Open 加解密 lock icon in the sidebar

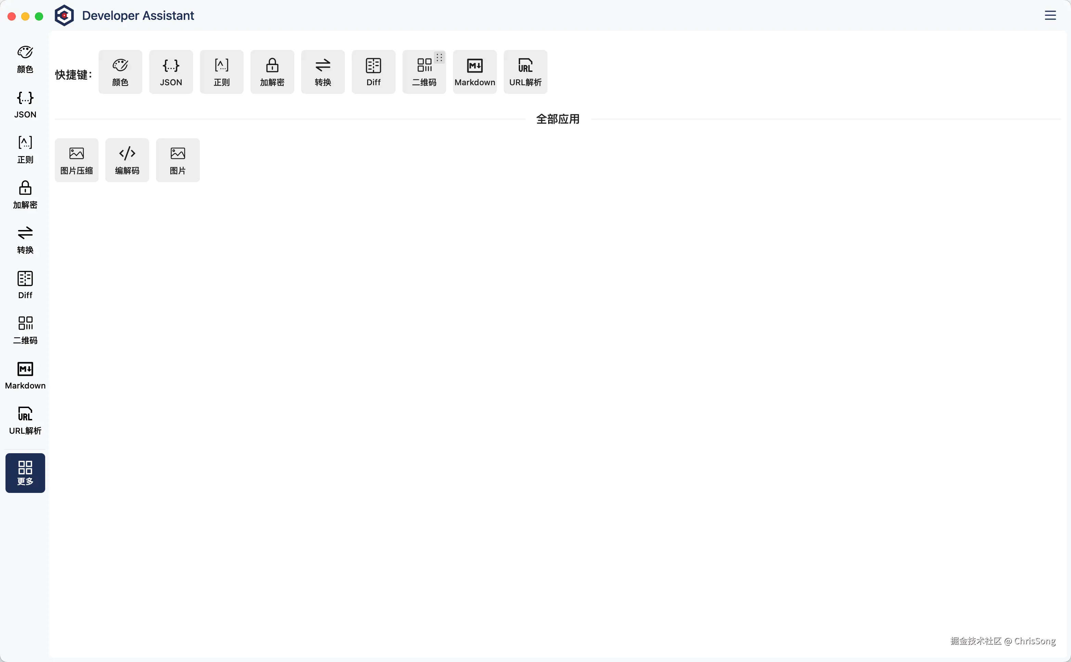point(25,194)
